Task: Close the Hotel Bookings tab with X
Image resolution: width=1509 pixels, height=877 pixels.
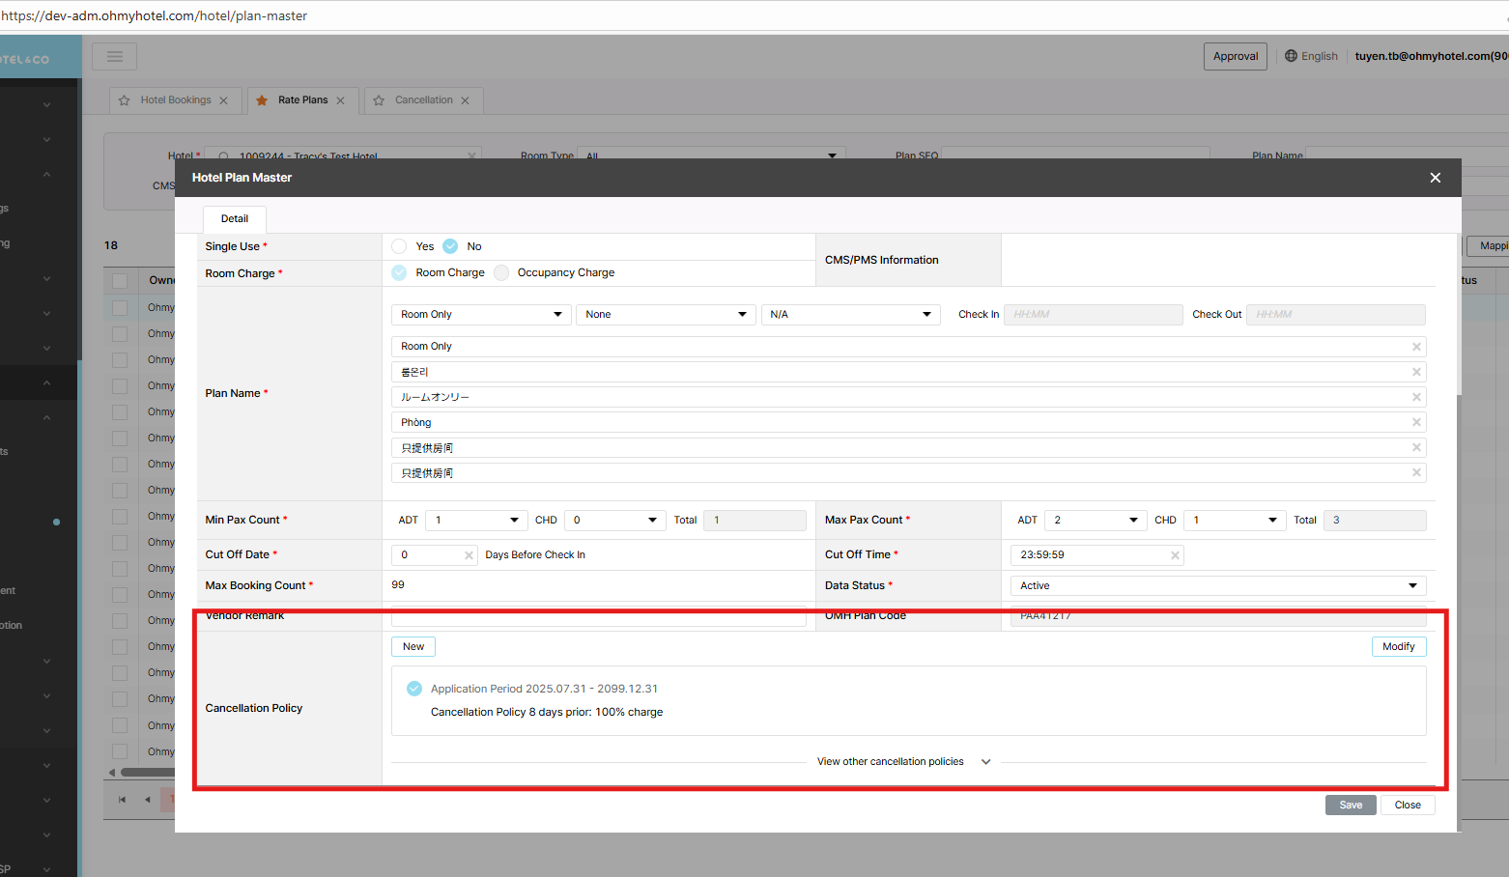Action: 224,100
